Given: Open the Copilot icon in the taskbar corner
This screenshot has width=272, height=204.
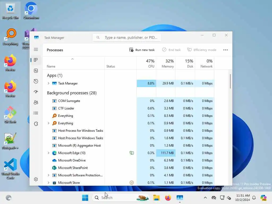Looking at the screenshot, I should 263,198.
